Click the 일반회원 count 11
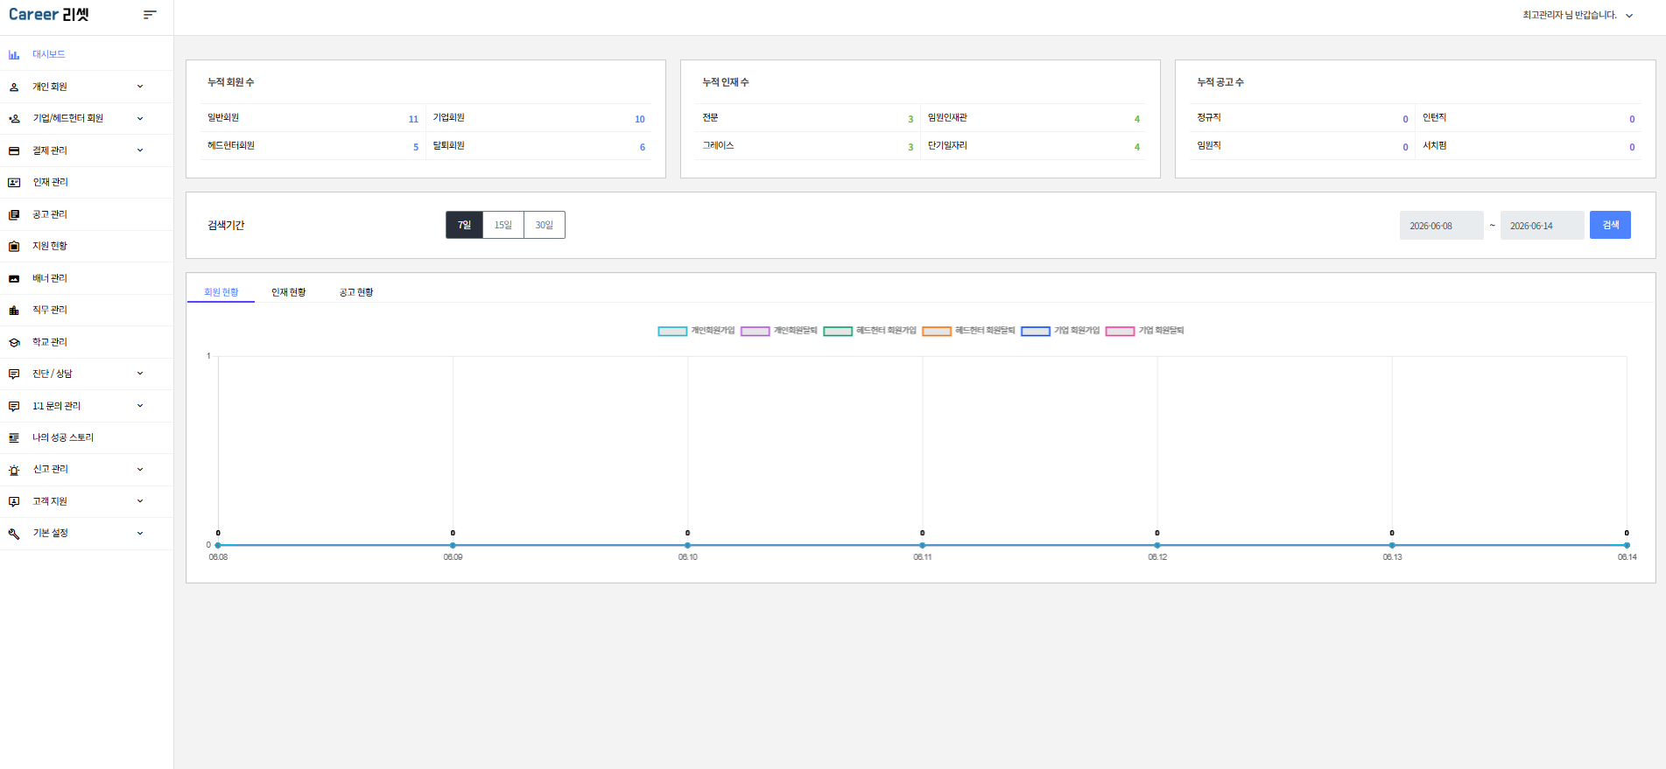1666x769 pixels. (413, 119)
